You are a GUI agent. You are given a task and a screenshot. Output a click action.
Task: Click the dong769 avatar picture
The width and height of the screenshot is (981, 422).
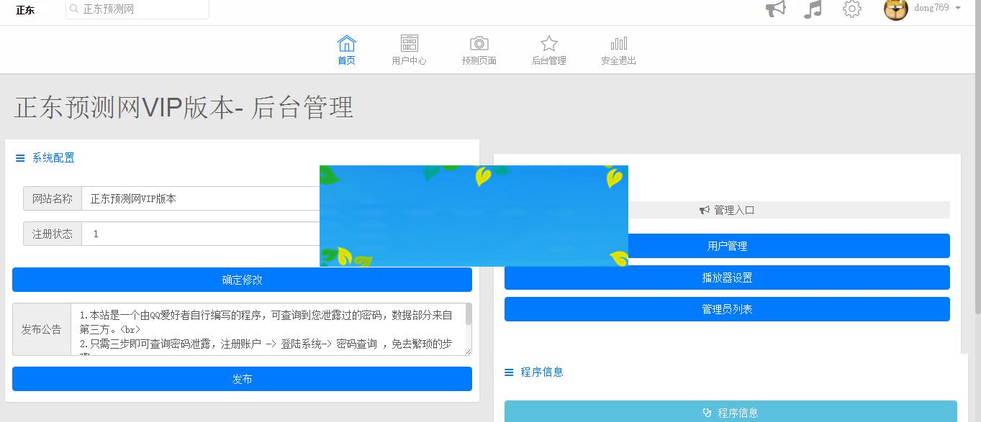[x=895, y=9]
